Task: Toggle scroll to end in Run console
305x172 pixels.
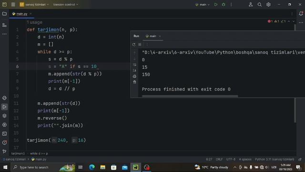Action: [x=134, y=70]
